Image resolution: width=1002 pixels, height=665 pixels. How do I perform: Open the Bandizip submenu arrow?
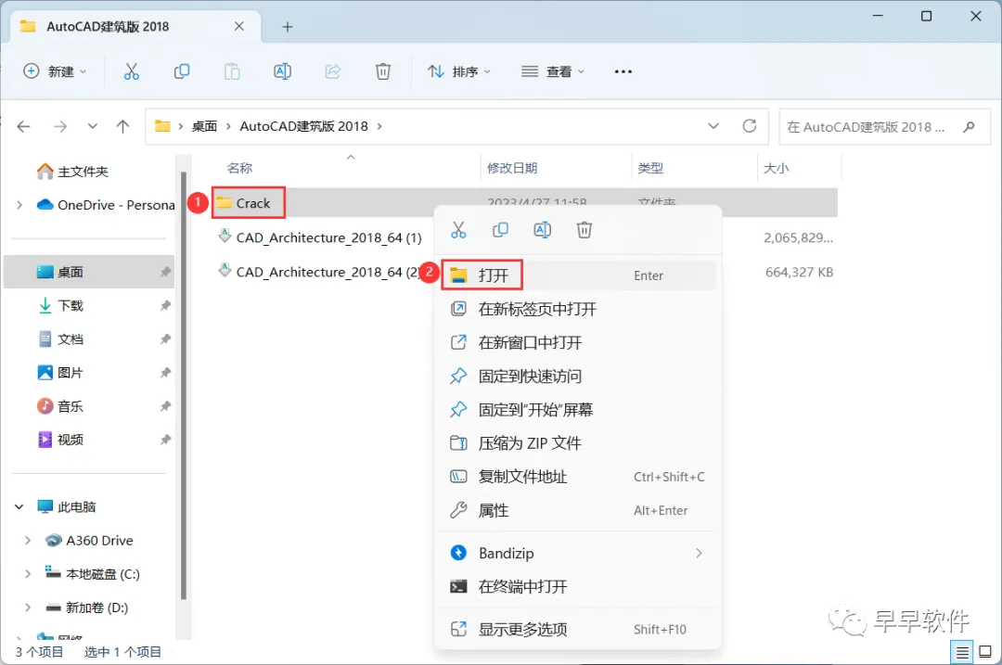click(x=700, y=553)
